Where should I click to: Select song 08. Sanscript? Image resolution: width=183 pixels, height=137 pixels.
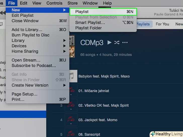(89, 134)
